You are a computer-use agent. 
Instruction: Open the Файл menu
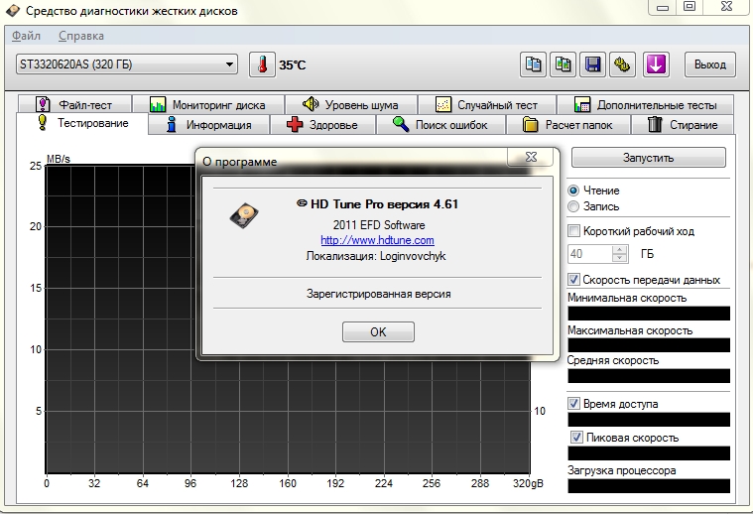[x=26, y=36]
